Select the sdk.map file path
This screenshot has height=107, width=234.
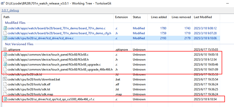[30, 94]
